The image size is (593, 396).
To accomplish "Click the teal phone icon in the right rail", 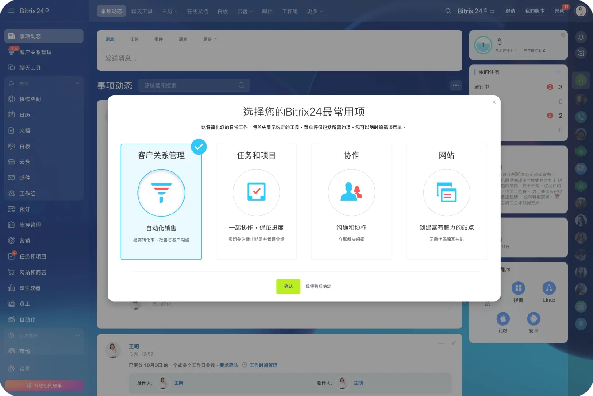I will point(581,116).
